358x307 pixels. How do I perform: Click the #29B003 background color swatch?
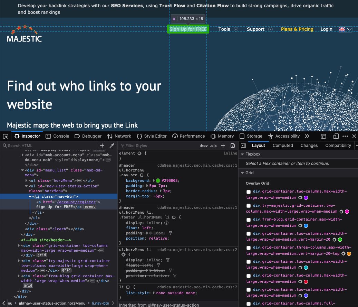coord(158,180)
